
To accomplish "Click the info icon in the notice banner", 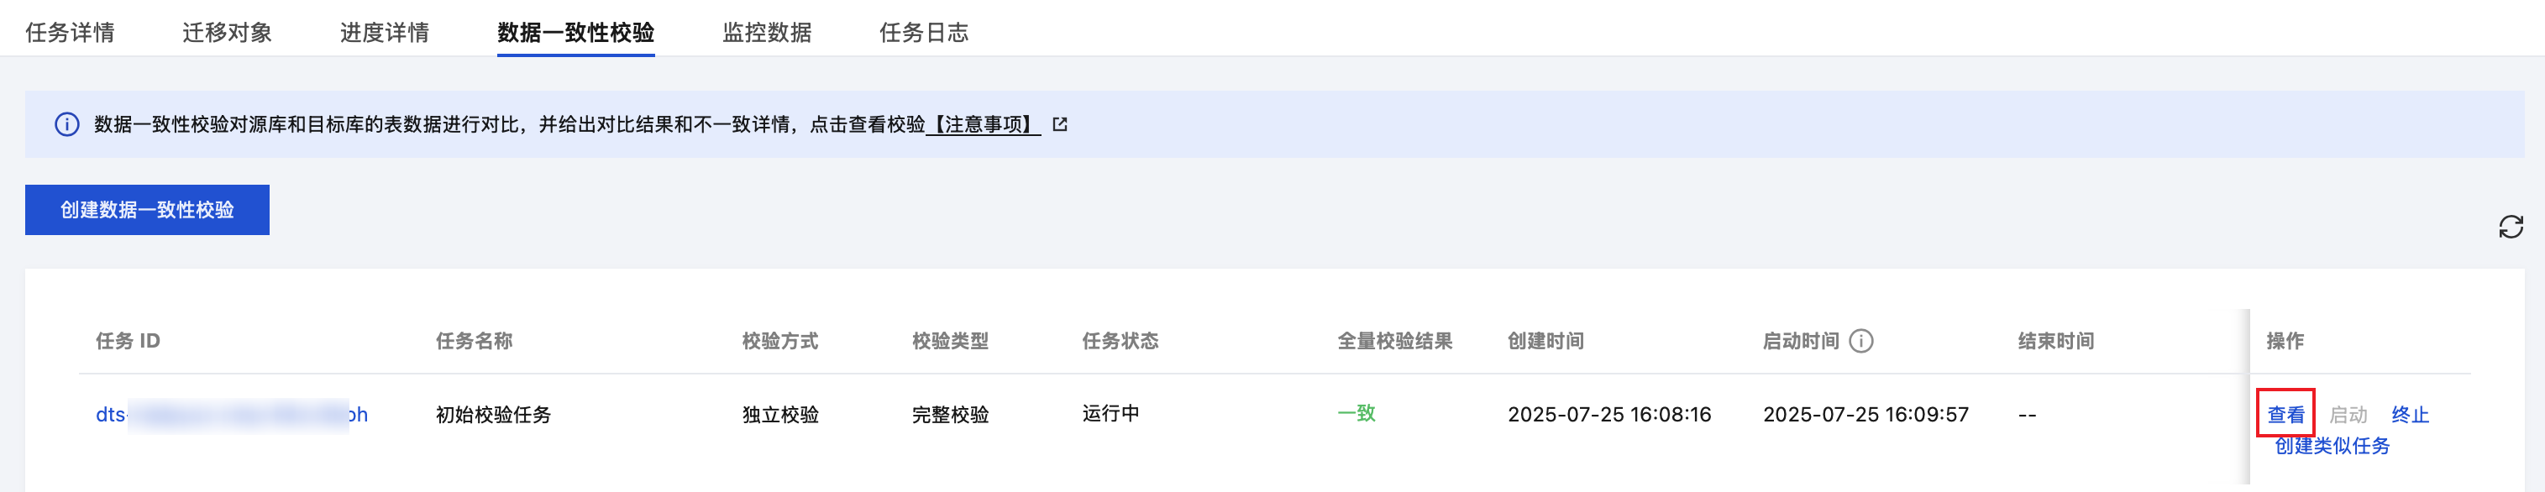I will [x=67, y=124].
